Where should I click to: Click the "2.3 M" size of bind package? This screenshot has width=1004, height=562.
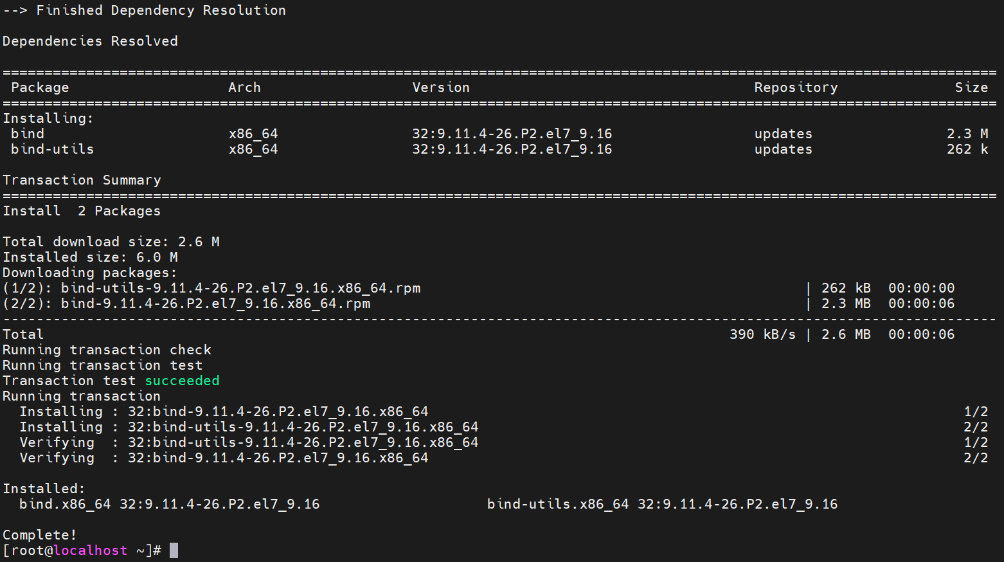coord(967,134)
